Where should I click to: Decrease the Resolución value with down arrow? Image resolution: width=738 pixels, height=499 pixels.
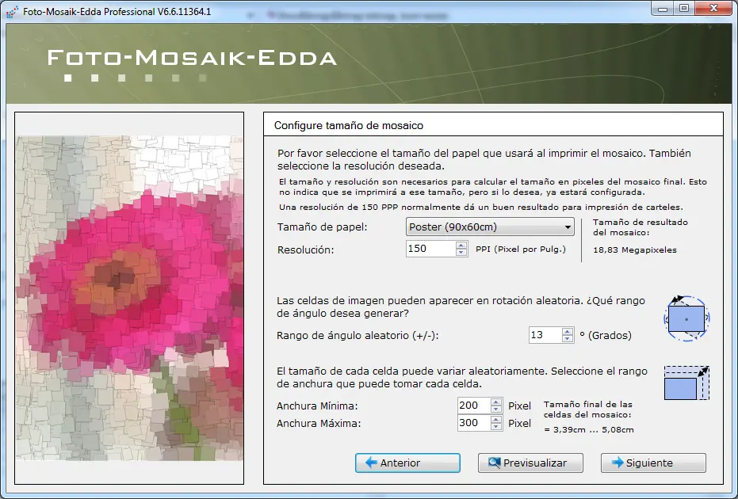(x=461, y=253)
